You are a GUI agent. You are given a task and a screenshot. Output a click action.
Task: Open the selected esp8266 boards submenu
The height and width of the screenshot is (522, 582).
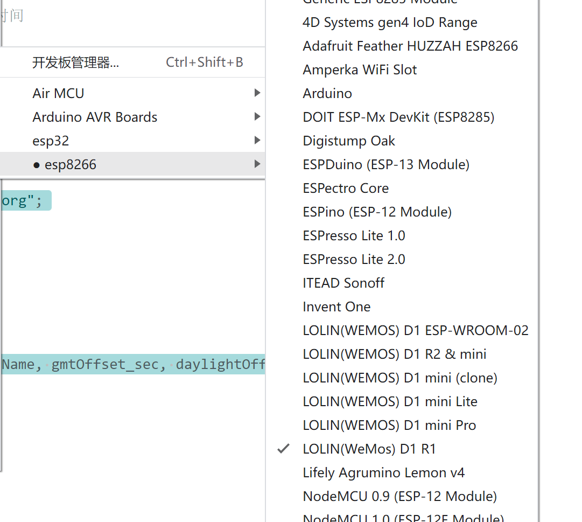click(132, 164)
